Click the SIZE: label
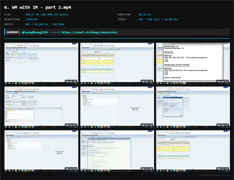This screenshot has height=180, width=234. pyautogui.click(x=8, y=14)
